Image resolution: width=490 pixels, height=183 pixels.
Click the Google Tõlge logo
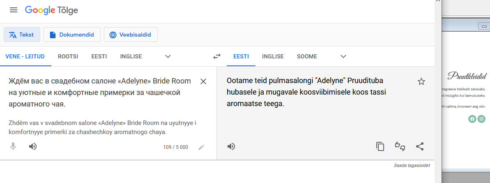click(x=52, y=10)
